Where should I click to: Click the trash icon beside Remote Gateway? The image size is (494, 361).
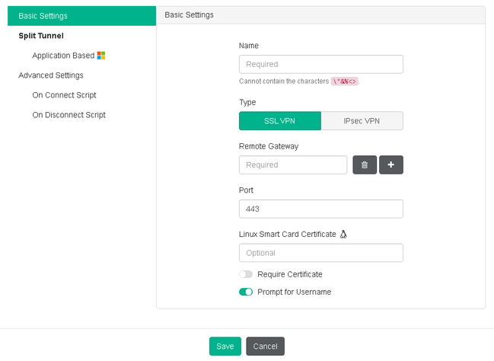tap(365, 165)
